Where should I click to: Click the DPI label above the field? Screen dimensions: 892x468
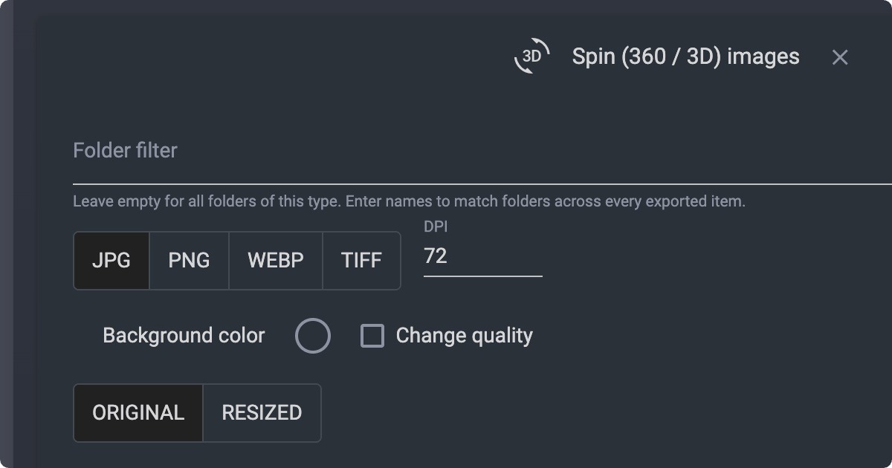tap(436, 226)
